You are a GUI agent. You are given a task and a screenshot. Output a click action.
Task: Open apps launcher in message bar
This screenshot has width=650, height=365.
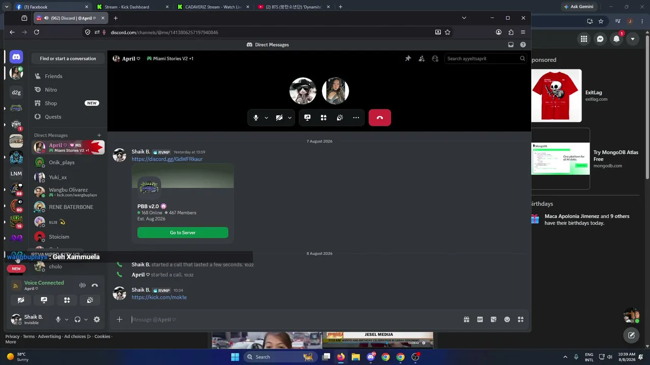[521, 319]
